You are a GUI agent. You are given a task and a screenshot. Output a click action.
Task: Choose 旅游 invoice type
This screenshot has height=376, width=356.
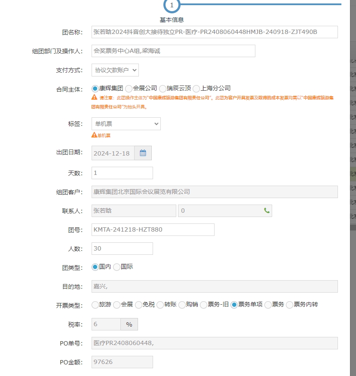tap(95, 305)
